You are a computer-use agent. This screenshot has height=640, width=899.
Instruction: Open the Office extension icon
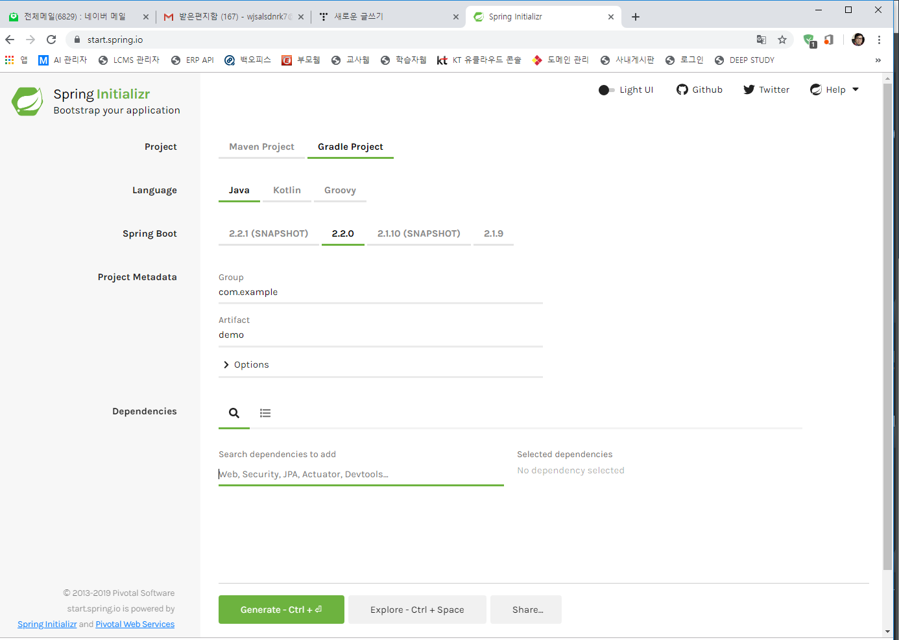pyautogui.click(x=829, y=40)
